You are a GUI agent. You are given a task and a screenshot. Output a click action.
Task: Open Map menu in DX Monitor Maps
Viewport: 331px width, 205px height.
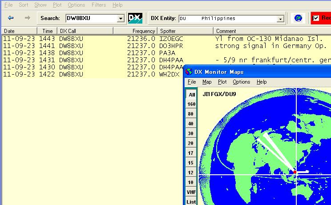(x=207, y=82)
